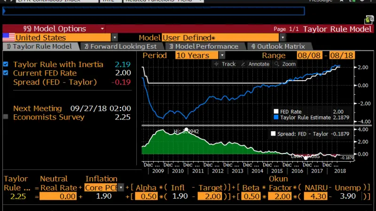Click the 2013 year label on axis
Screen dimensions: 376x211
pyautogui.click(x=237, y=171)
